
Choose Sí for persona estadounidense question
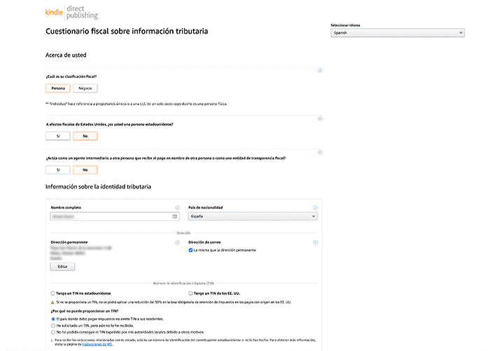pyautogui.click(x=58, y=137)
